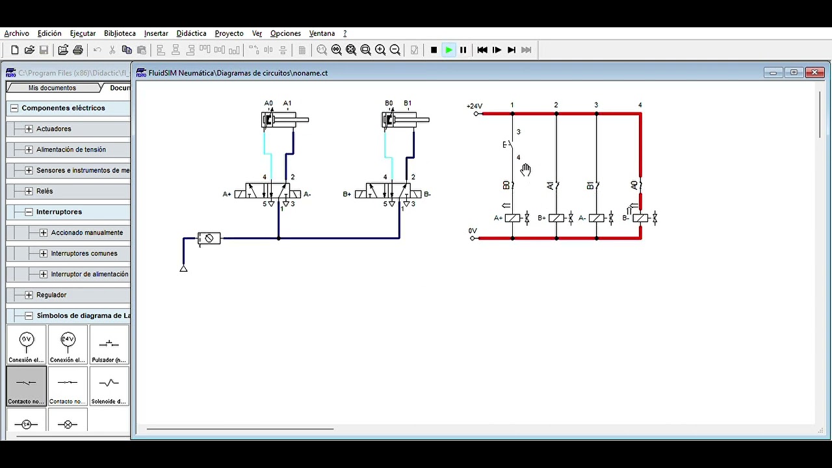The width and height of the screenshot is (832, 468).
Task: Open the Didáctica menu
Action: click(191, 33)
